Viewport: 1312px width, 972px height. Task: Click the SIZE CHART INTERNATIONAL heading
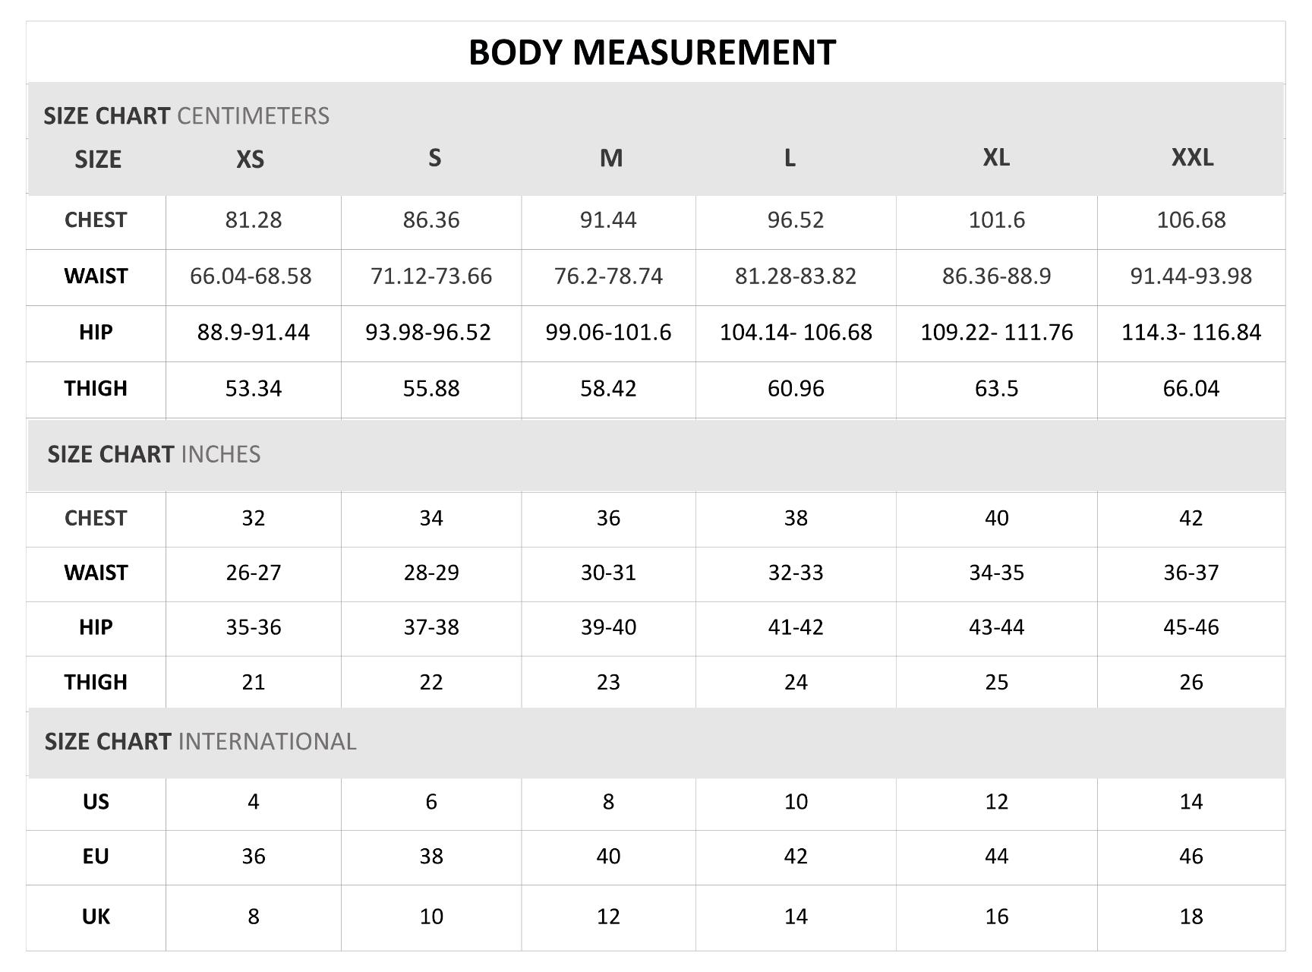[x=200, y=741]
